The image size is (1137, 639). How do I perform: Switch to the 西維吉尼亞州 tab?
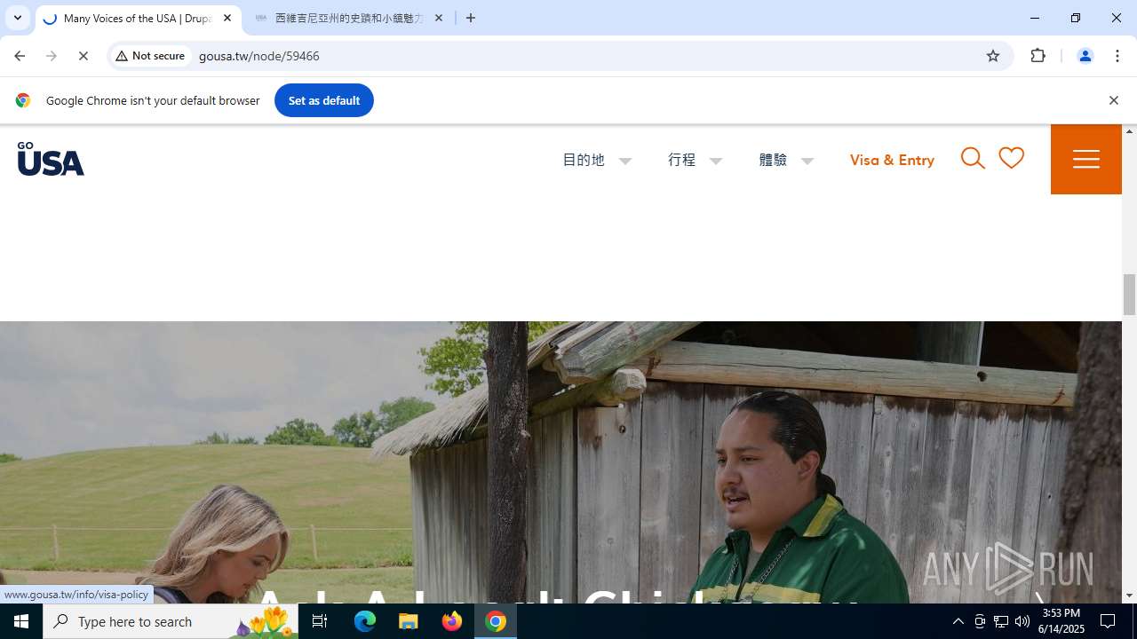point(349,18)
